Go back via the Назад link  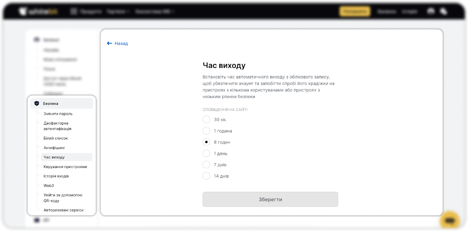pos(121,43)
